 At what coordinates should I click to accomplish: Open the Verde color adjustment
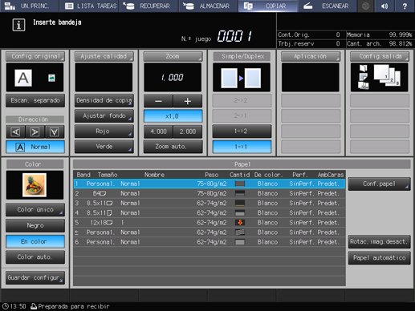104,147
